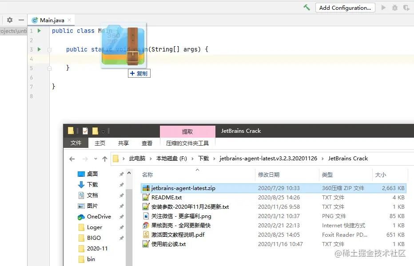This screenshot has width=414, height=266.
Task: Click the zip archive icon of jetbrains-agent-latest.zip
Action: 146,188
